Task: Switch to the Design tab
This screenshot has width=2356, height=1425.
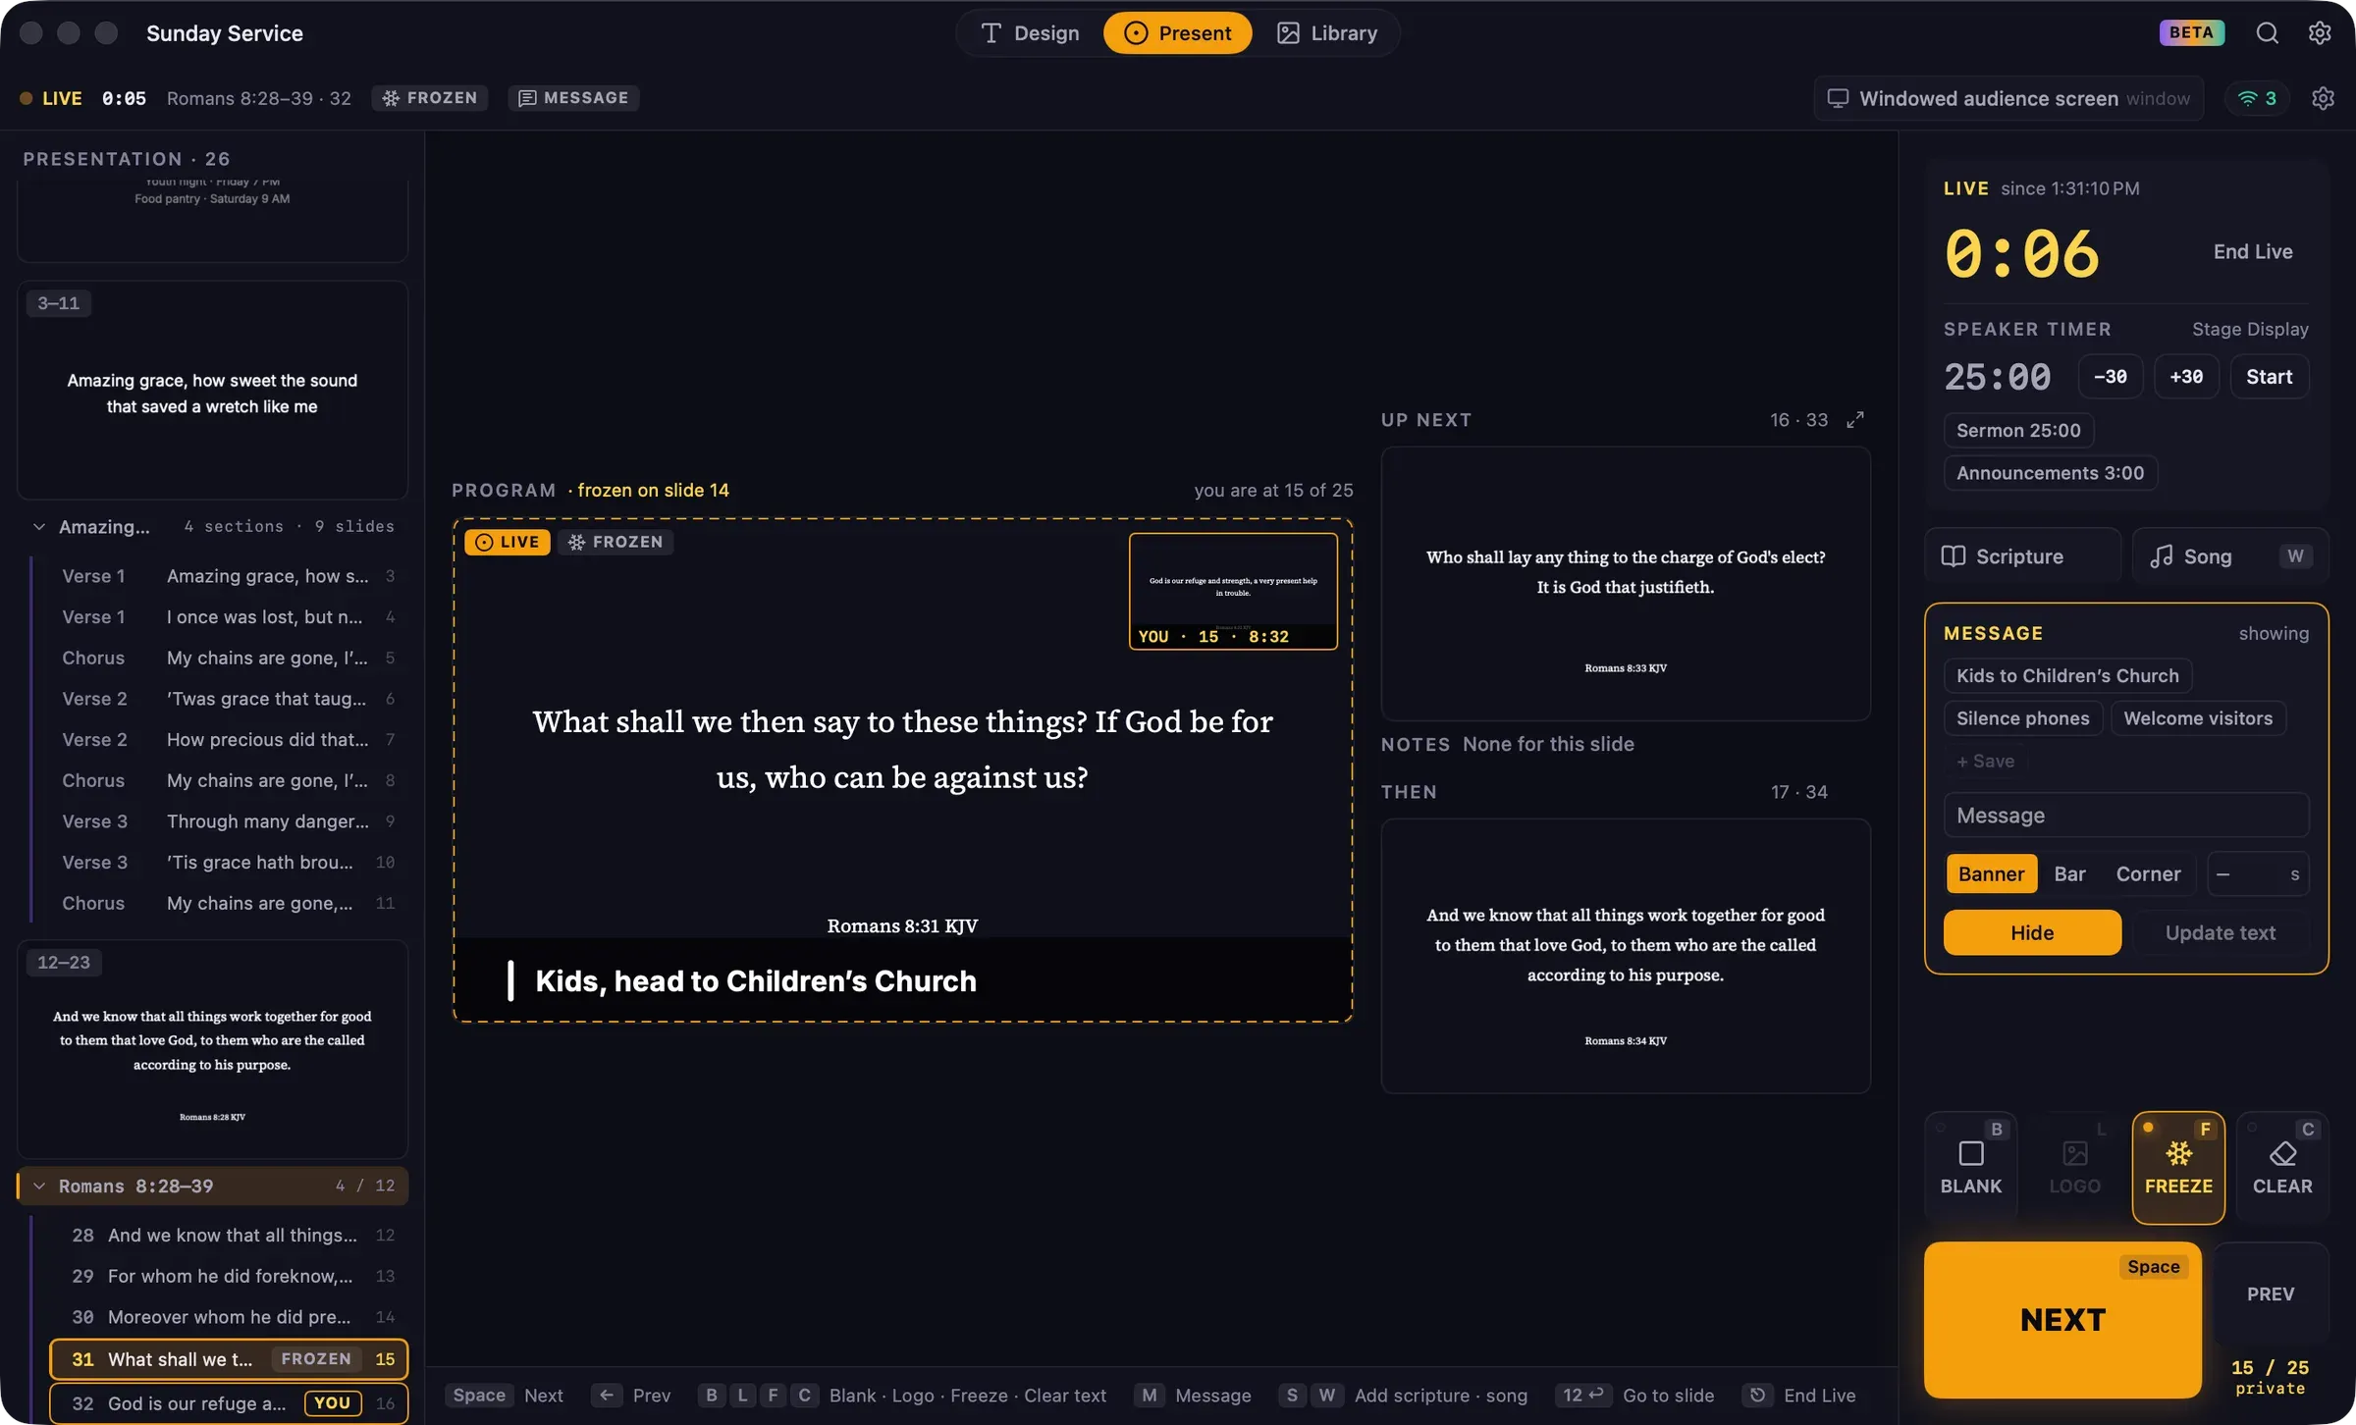Action: (1030, 33)
